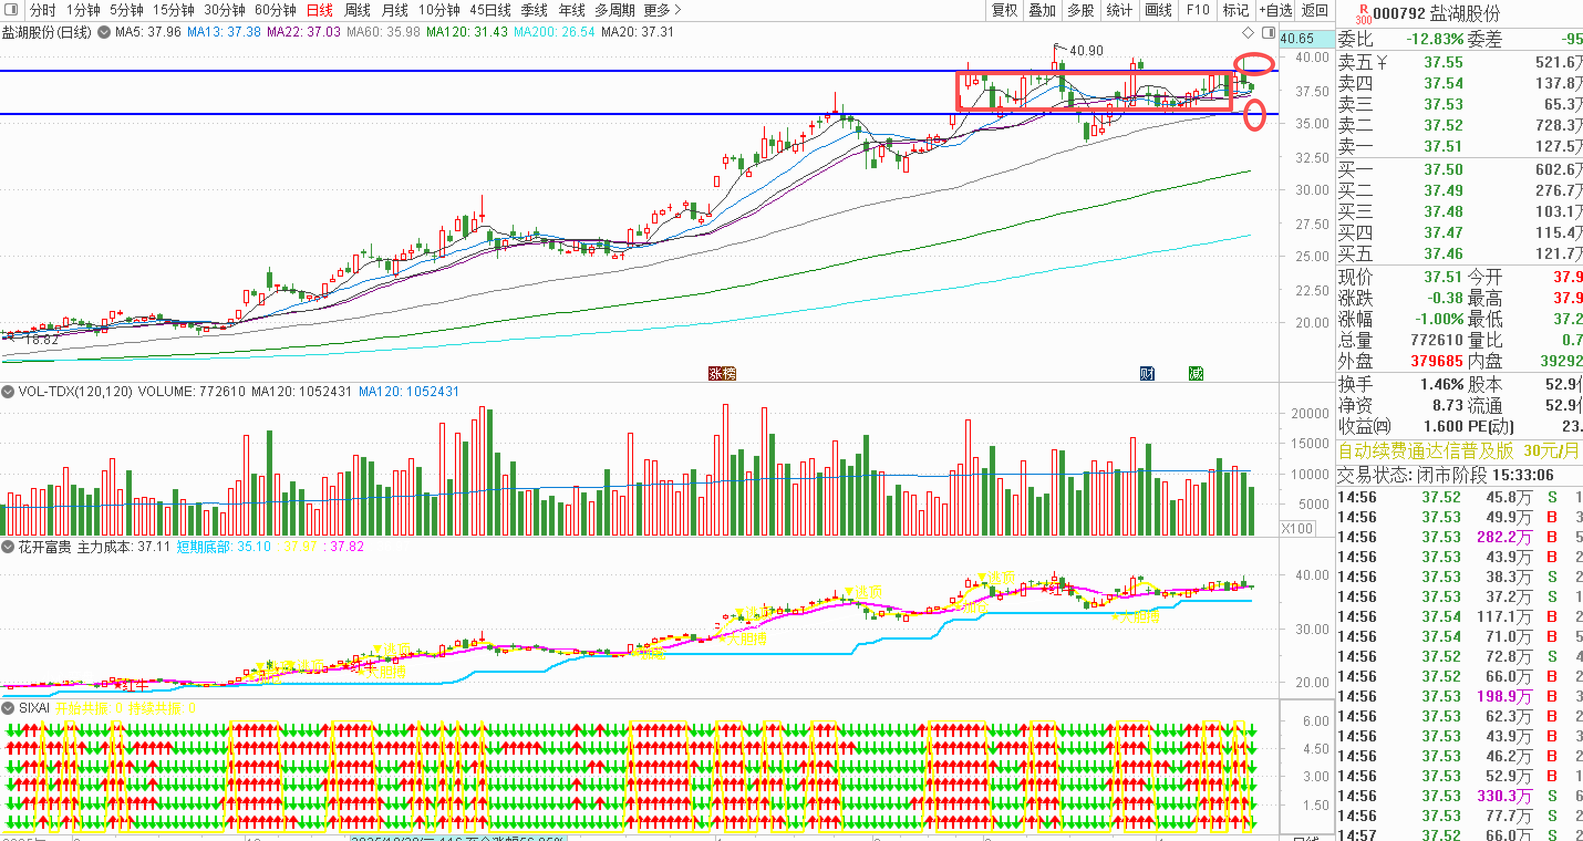Click the X100 volume scale label
The height and width of the screenshot is (841, 1583).
point(1297,528)
